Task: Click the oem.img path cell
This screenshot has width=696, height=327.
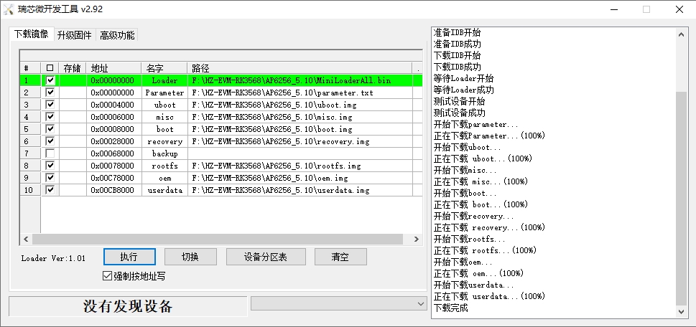Action: (300, 178)
